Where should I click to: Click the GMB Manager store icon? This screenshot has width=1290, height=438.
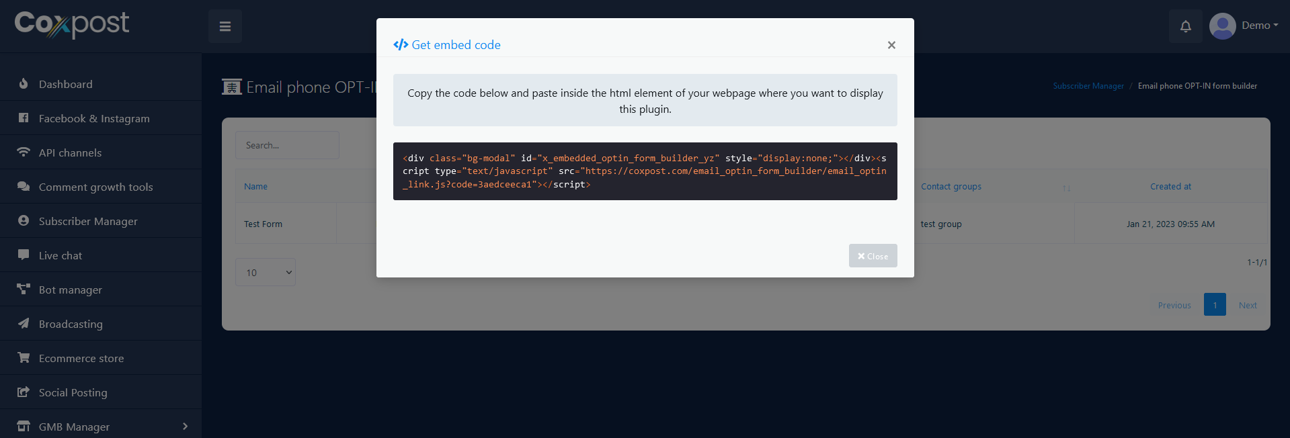point(24,427)
